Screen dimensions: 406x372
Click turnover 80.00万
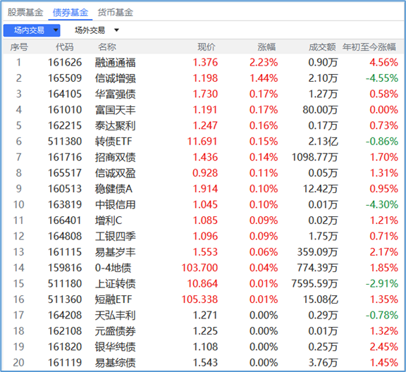(320, 110)
